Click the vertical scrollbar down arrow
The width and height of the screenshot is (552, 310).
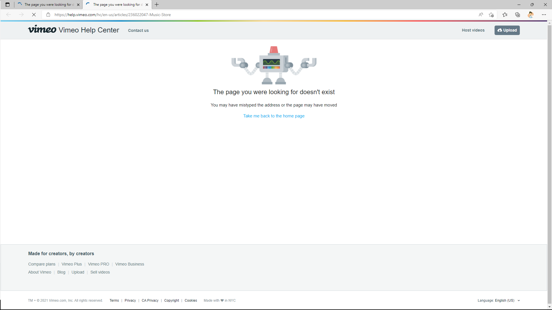tap(549, 307)
